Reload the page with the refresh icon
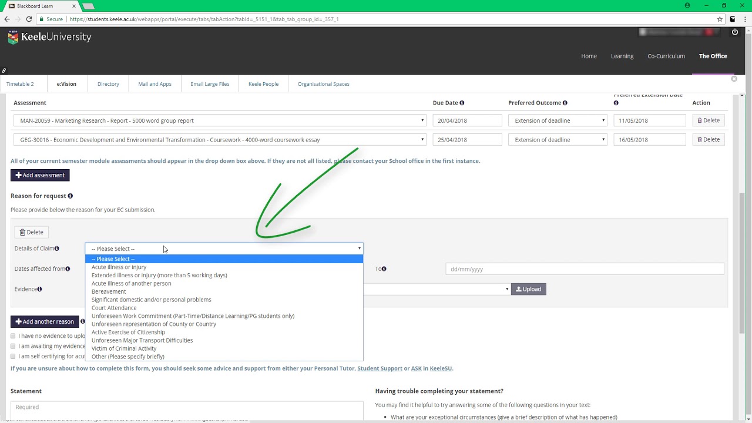Screen dimensions: 752x423 point(29,19)
